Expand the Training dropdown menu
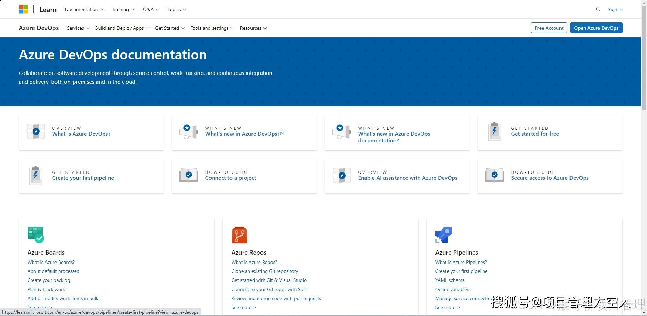Viewport: 647px width, 316px height. (x=123, y=9)
